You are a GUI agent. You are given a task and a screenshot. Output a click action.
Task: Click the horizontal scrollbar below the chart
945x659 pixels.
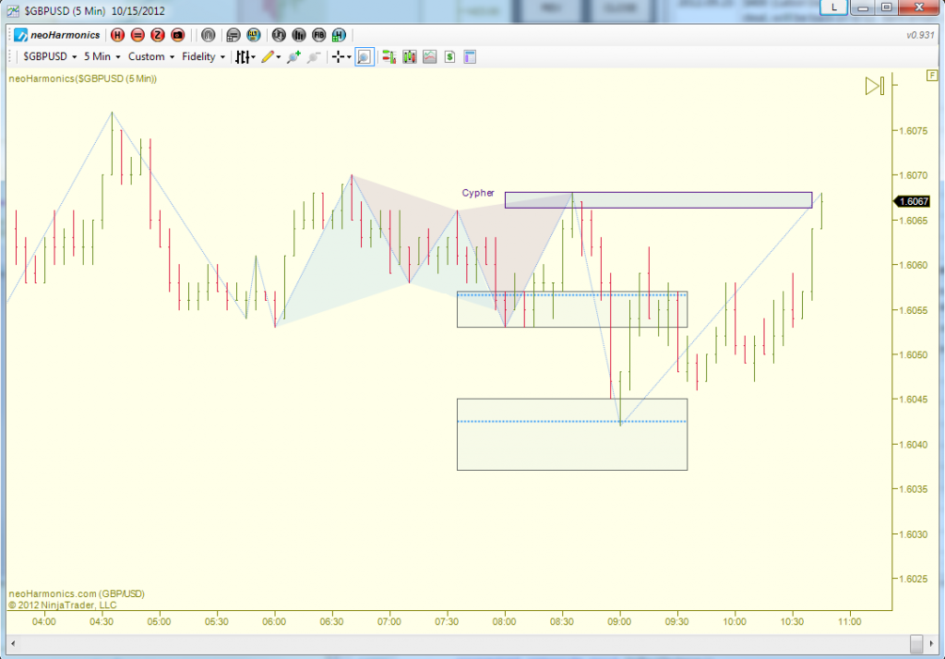pos(461,643)
